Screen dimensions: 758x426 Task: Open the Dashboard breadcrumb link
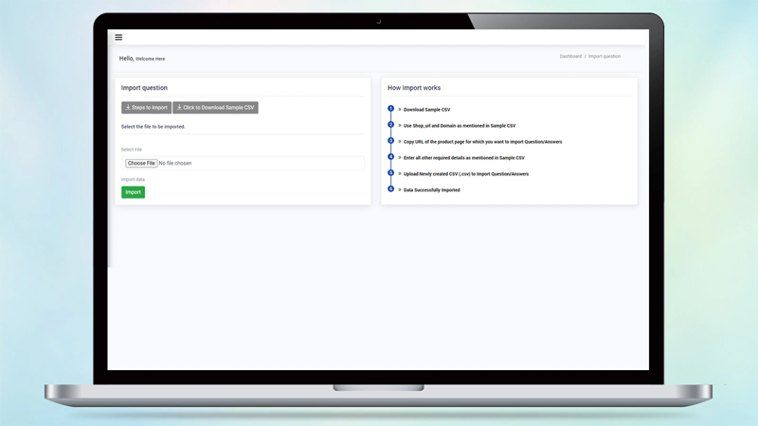pos(570,57)
